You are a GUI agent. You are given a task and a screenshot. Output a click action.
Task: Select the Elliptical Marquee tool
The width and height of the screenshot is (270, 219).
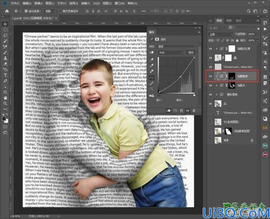5,30
